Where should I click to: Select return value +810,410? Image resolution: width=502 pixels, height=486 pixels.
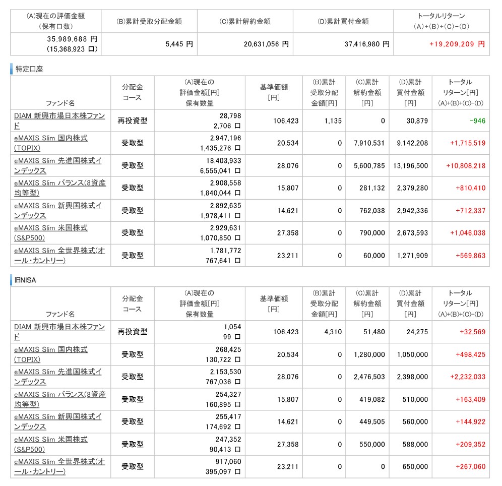[x=471, y=188]
